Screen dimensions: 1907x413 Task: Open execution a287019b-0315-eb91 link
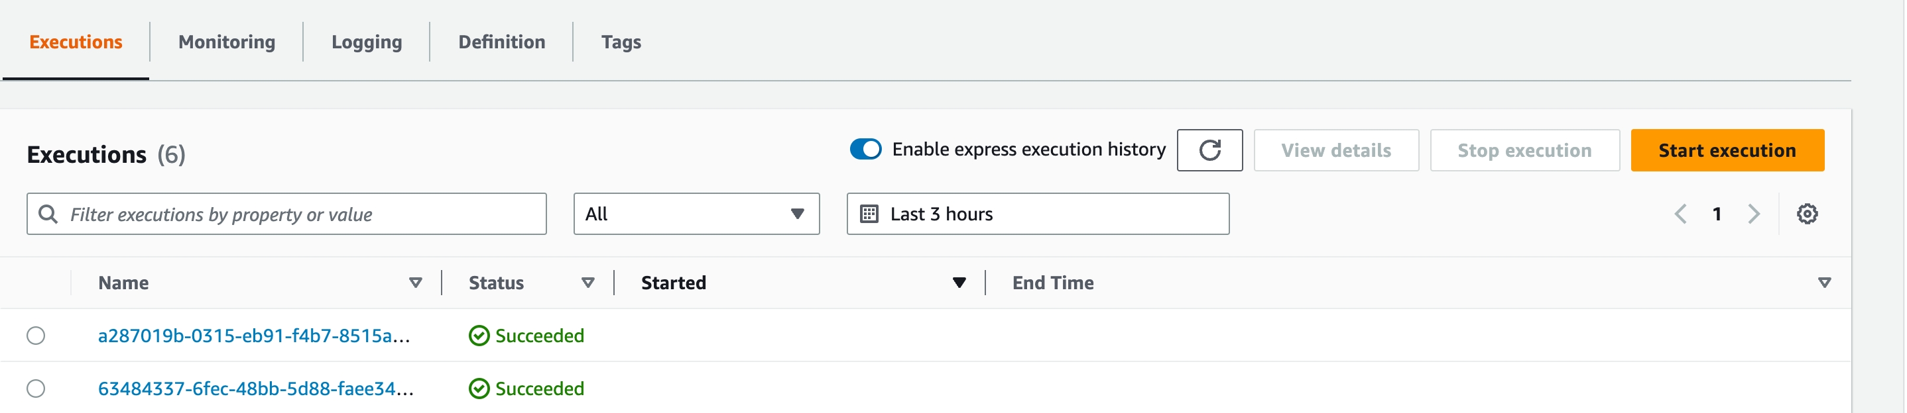254,336
